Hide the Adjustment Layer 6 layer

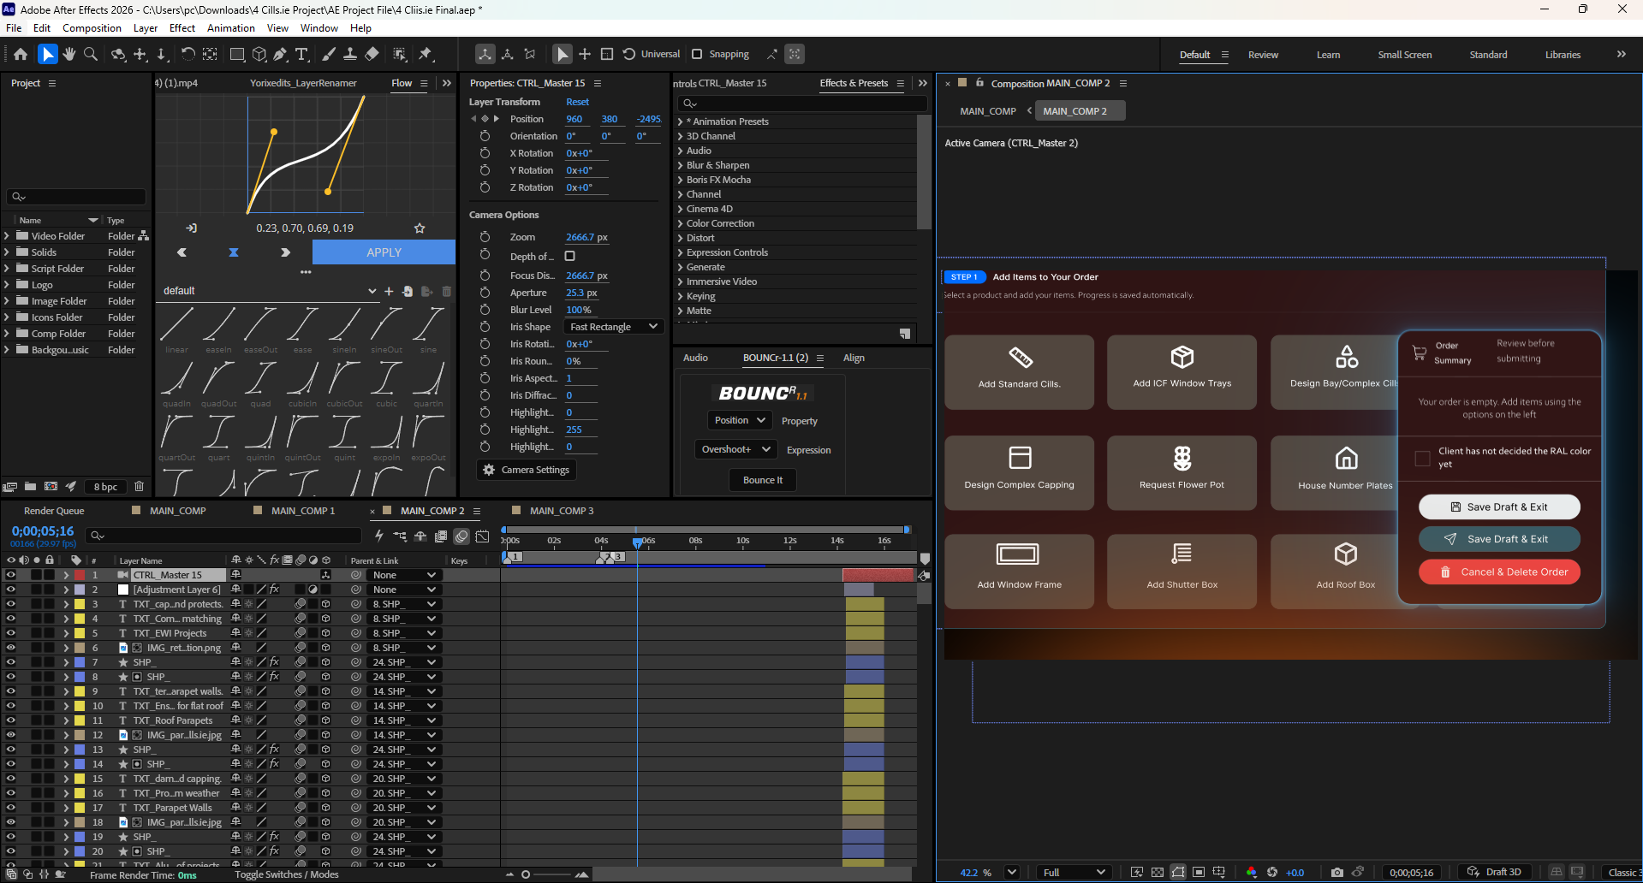[10, 590]
